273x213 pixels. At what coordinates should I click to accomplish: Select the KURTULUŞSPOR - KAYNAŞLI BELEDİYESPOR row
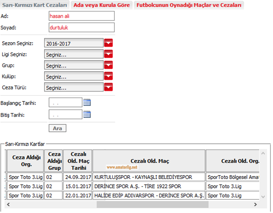148,177
